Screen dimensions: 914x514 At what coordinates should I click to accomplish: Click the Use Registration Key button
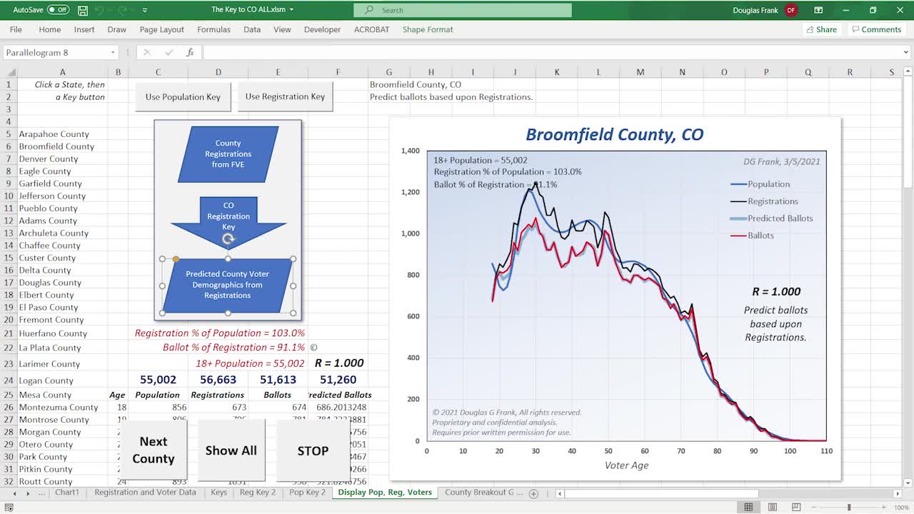click(285, 96)
